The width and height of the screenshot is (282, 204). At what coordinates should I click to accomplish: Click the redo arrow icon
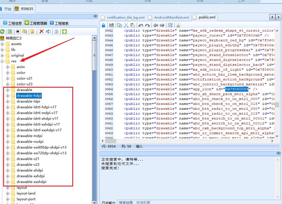(x=147, y=25)
